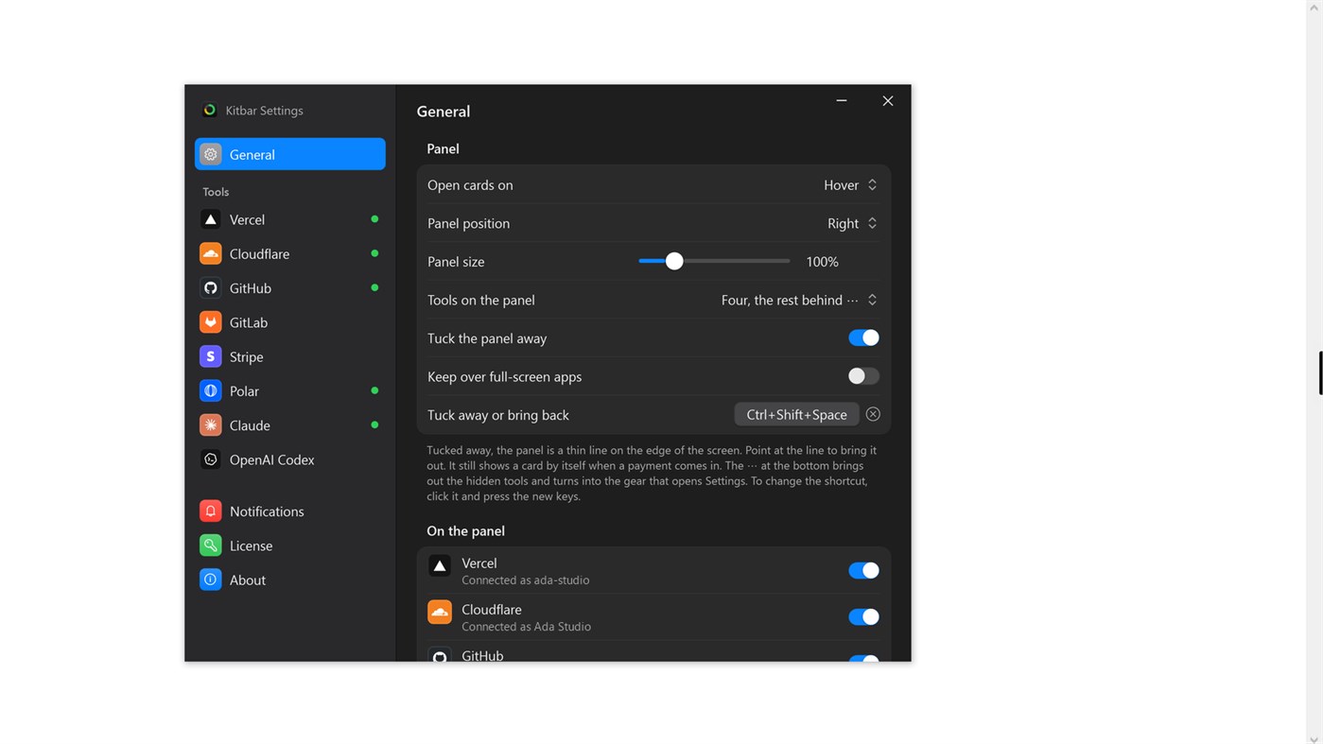Image resolution: width=1323 pixels, height=744 pixels.
Task: Open the OpenAI Codex tool settings
Action: coord(290,459)
